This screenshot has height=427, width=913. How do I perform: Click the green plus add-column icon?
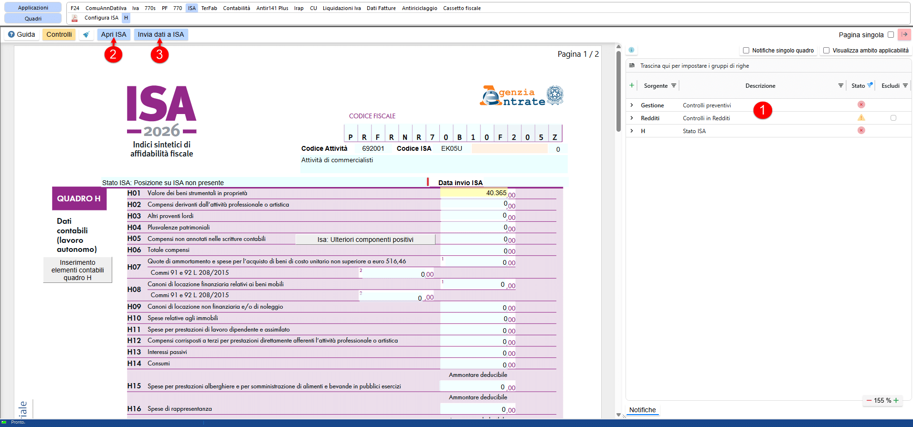tap(632, 85)
